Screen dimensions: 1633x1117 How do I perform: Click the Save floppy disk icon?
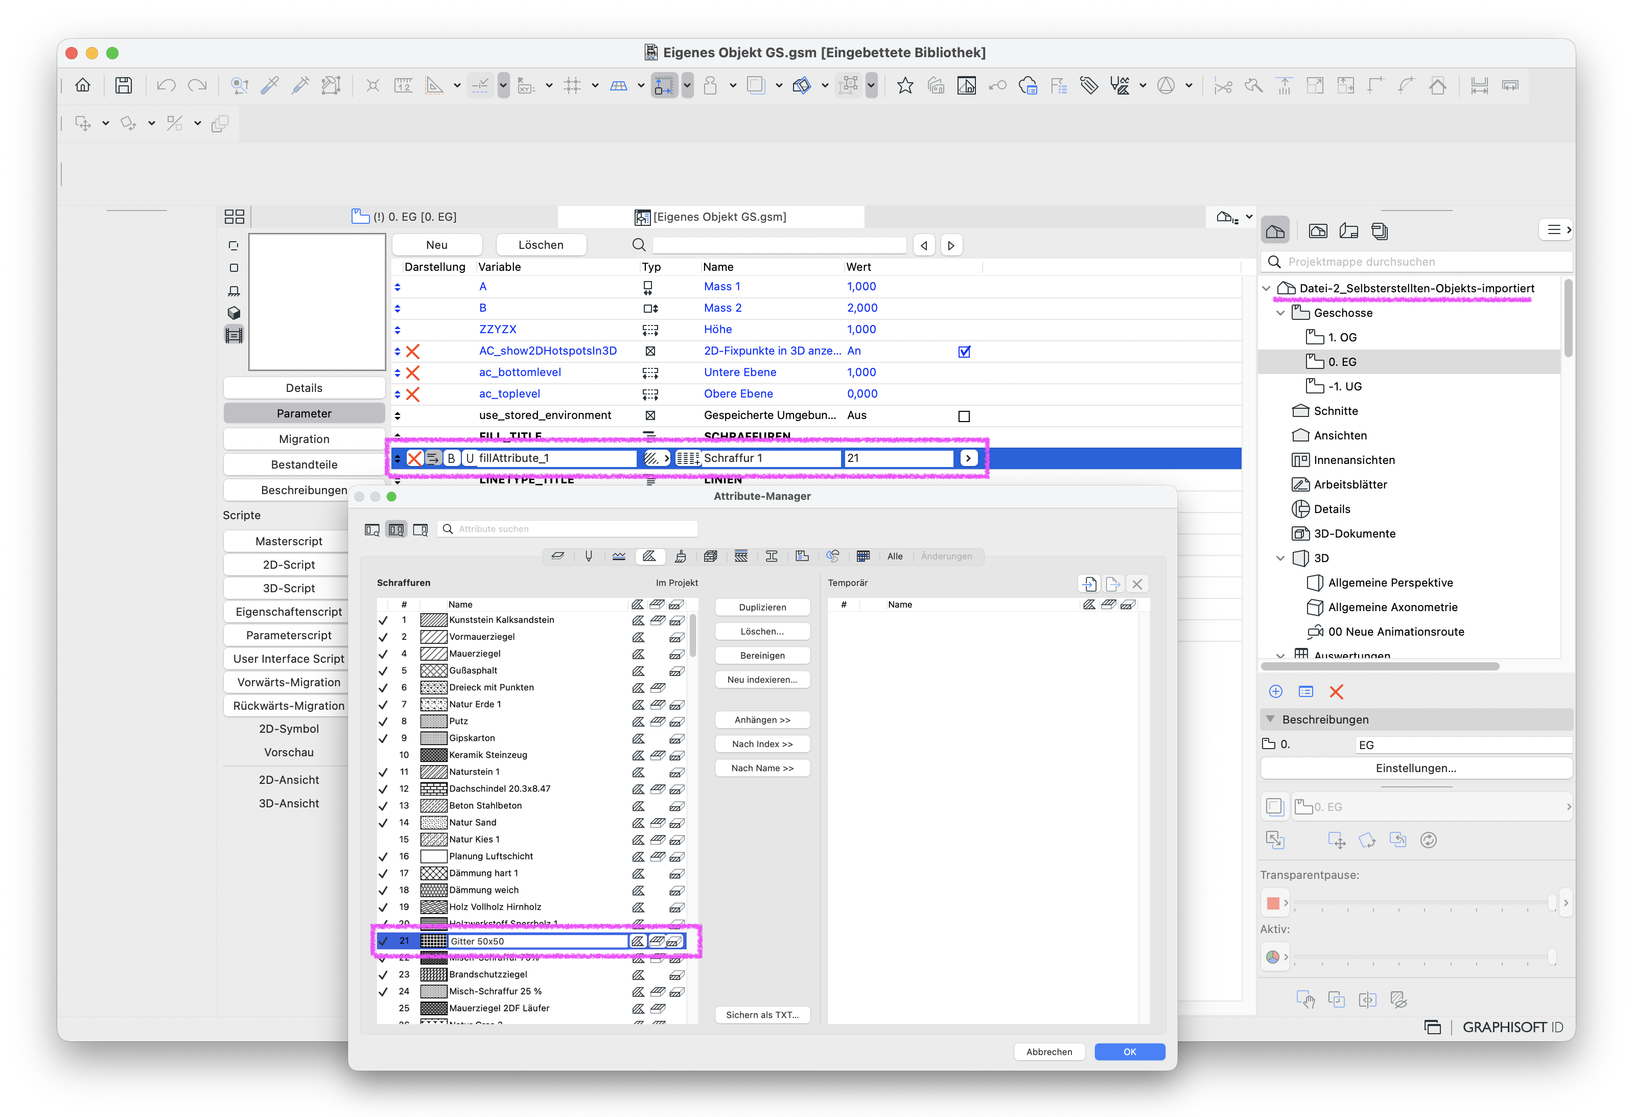[124, 86]
